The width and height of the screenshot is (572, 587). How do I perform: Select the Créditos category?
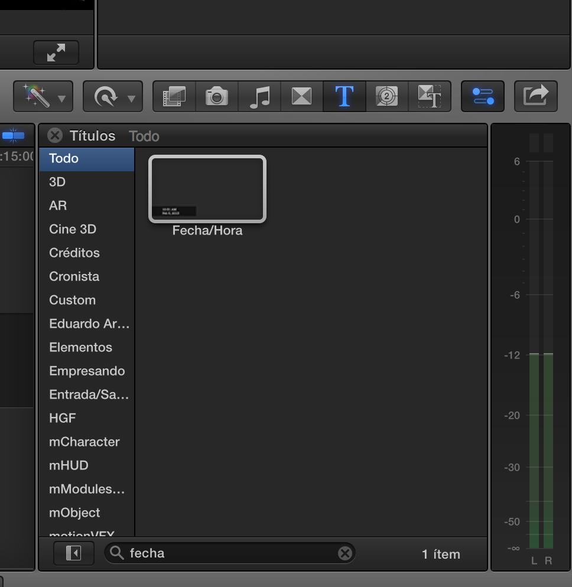74,253
